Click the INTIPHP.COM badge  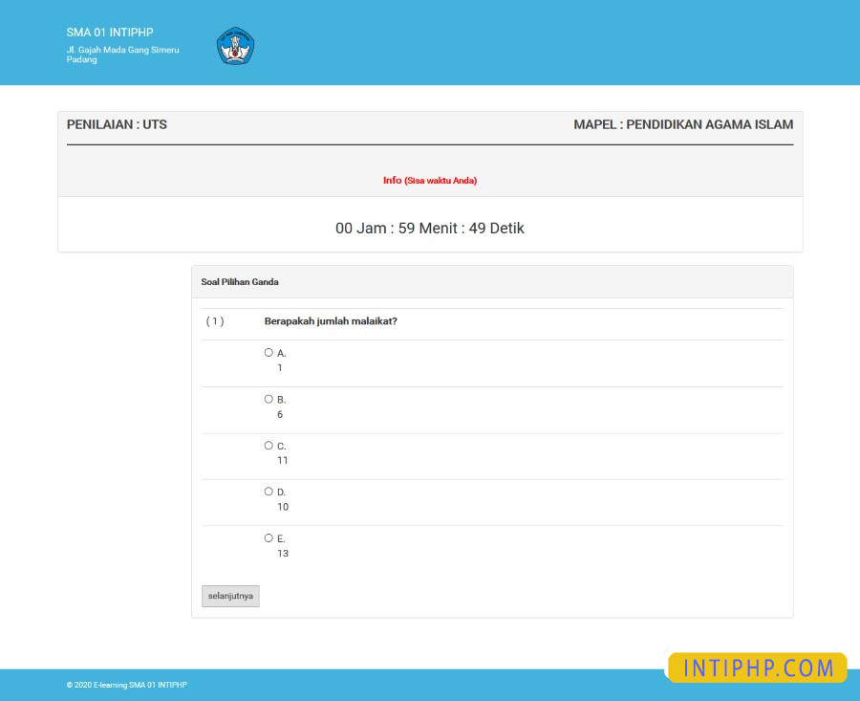pos(756,668)
